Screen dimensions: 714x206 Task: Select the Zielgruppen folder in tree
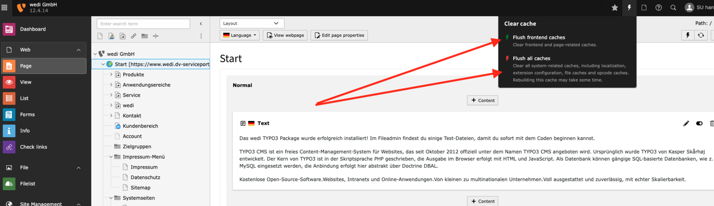coord(137,147)
